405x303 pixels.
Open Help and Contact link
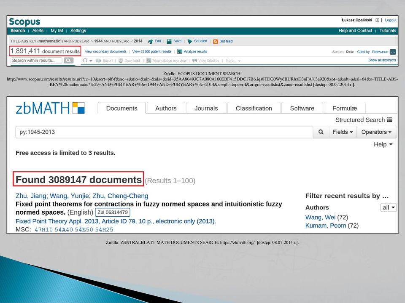pos(355,31)
